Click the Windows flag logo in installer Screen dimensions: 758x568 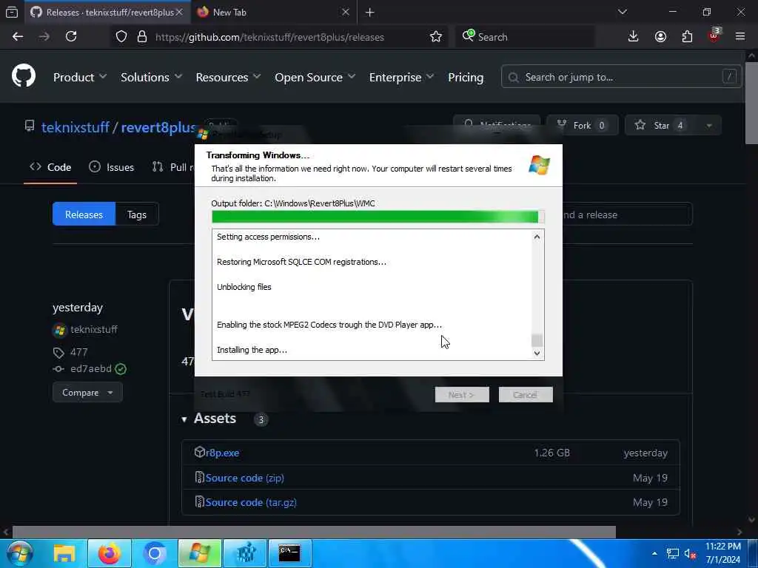tap(539, 165)
